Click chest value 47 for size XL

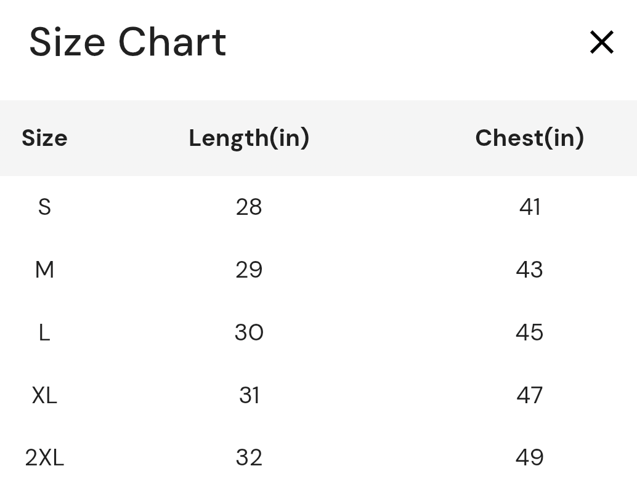click(529, 395)
